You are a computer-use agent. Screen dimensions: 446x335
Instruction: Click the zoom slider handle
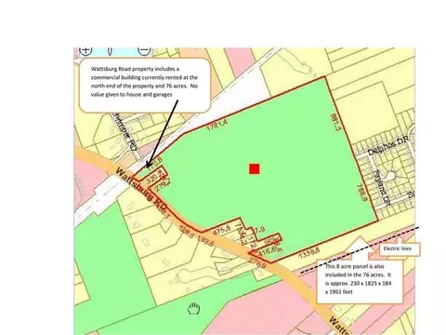tap(110, 51)
